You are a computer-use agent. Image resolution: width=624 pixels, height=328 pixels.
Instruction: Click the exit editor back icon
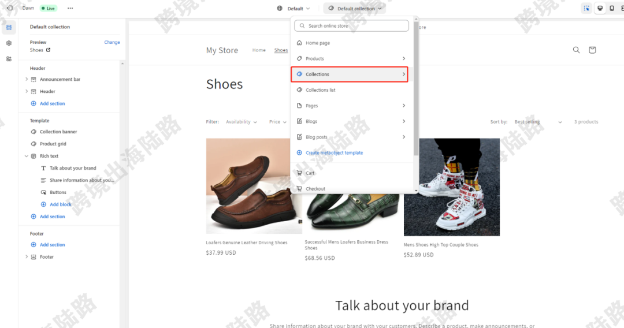(x=10, y=8)
